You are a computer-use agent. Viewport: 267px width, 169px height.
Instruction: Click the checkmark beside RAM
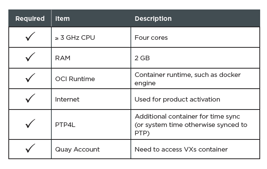click(30, 57)
